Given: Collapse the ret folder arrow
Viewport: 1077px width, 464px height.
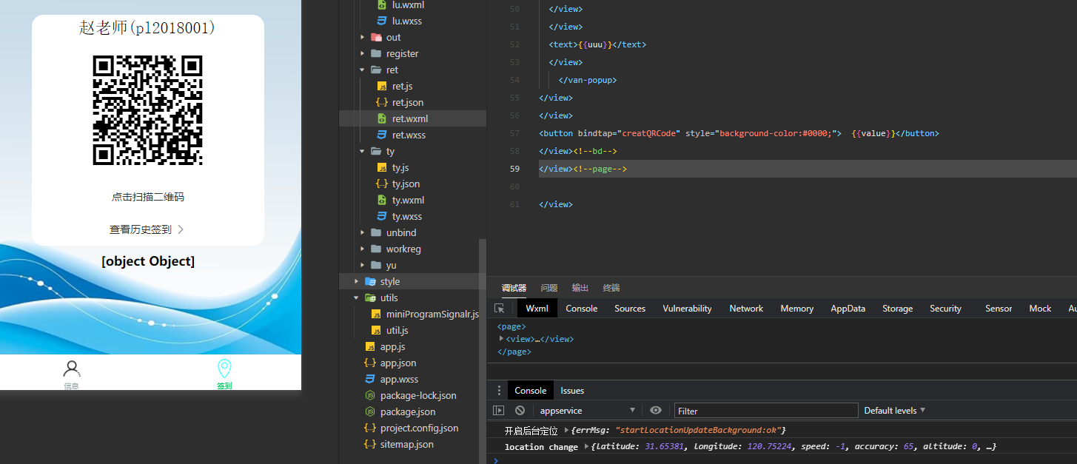Looking at the screenshot, I should pos(362,70).
